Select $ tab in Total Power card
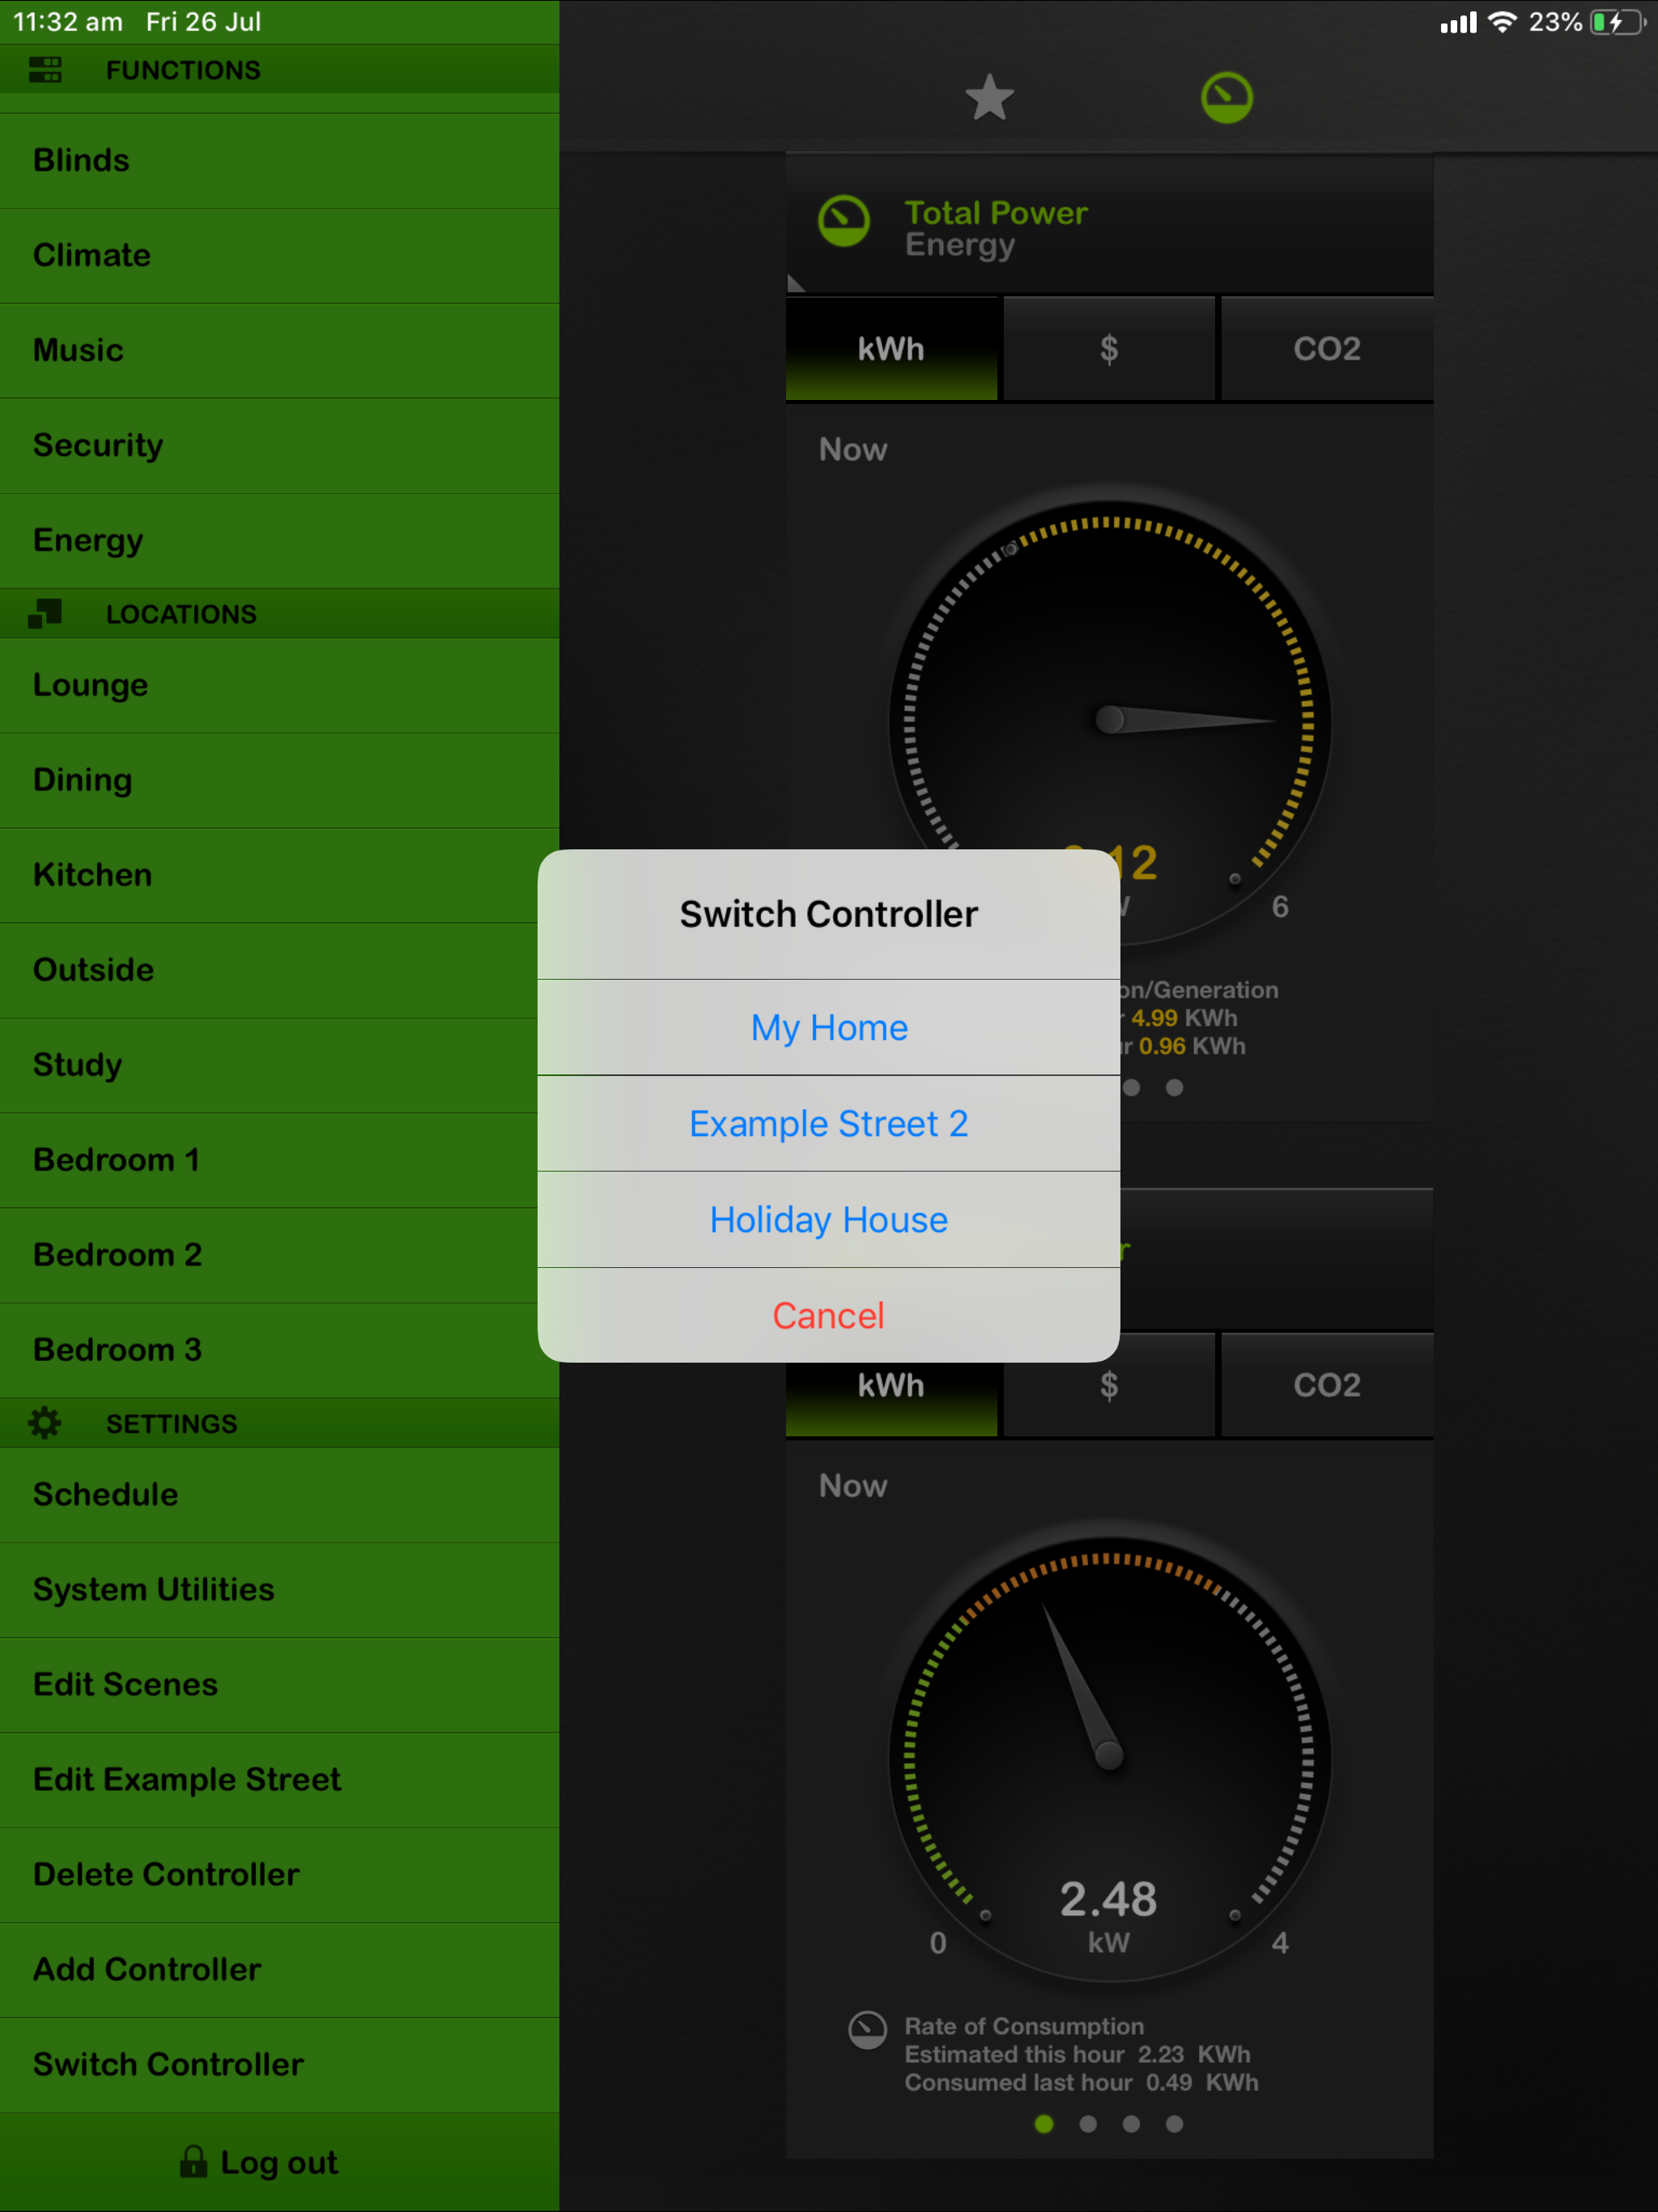1658x2212 pixels. pos(1109,349)
